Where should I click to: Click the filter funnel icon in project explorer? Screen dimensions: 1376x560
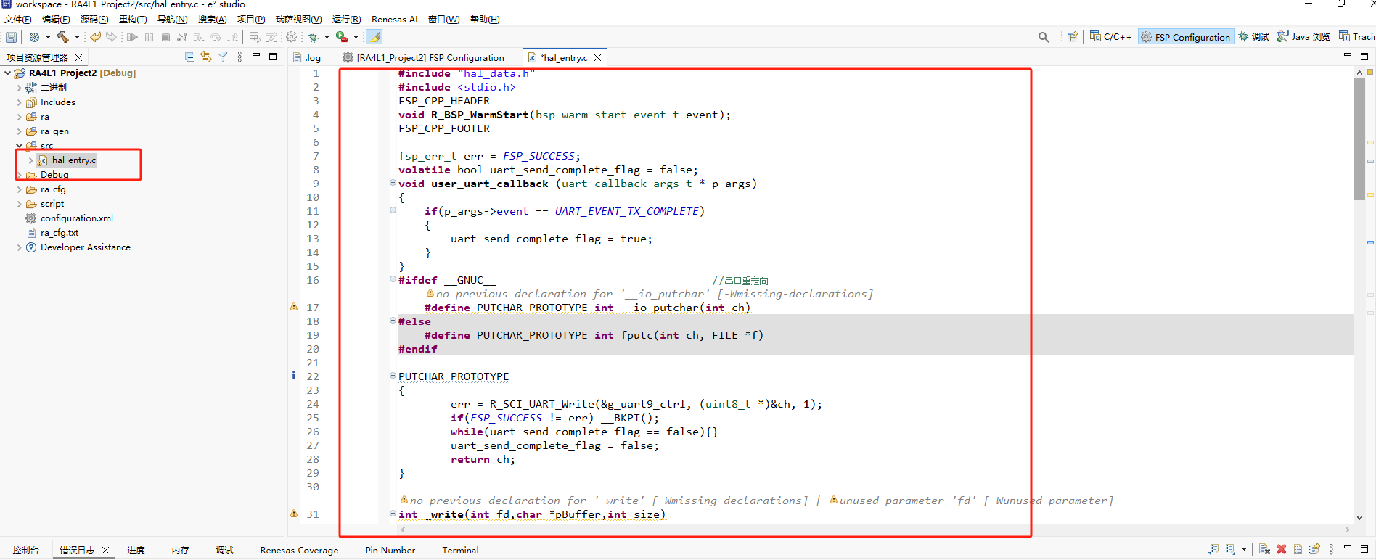(x=223, y=57)
